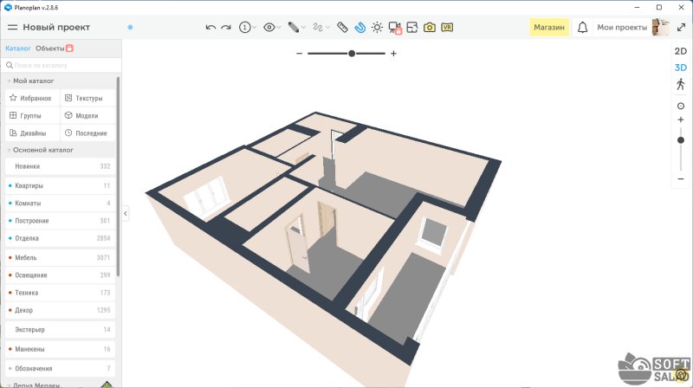Open the camera screenshot tool
The image size is (693, 388).
[x=429, y=28]
